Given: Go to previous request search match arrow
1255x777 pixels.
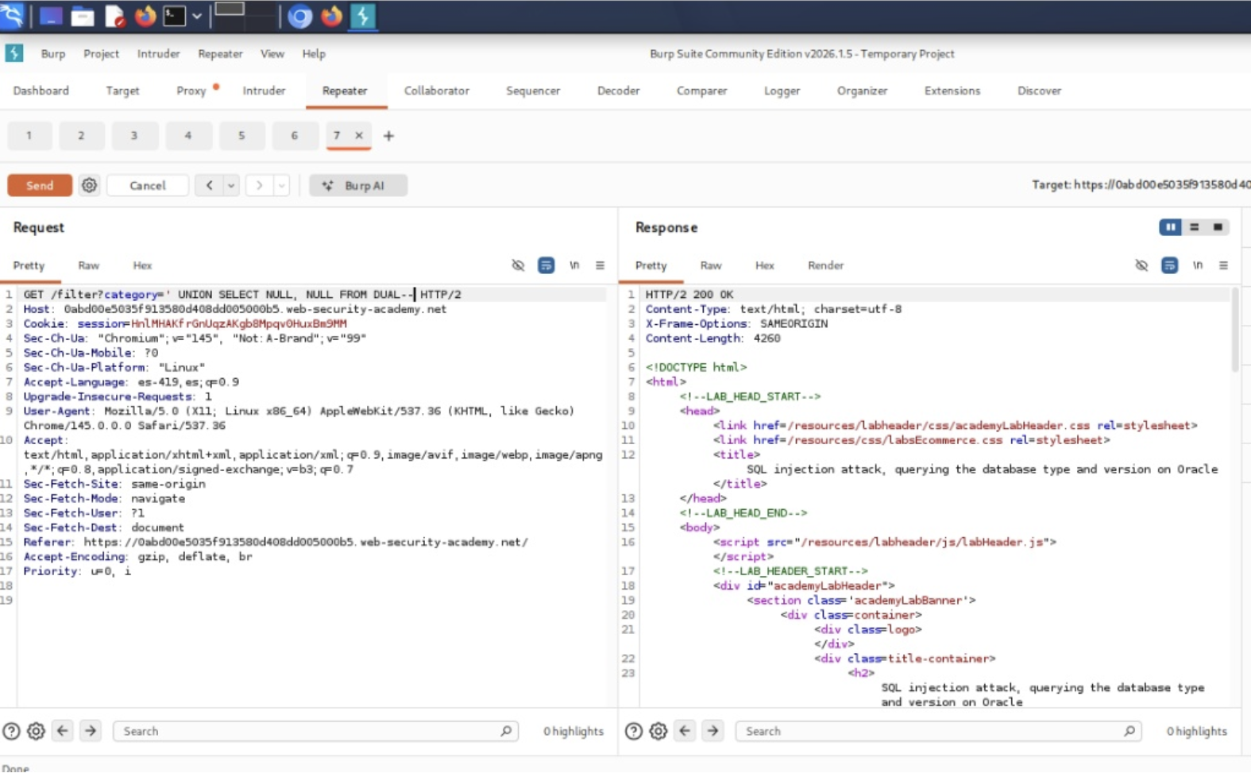Looking at the screenshot, I should pos(63,733).
